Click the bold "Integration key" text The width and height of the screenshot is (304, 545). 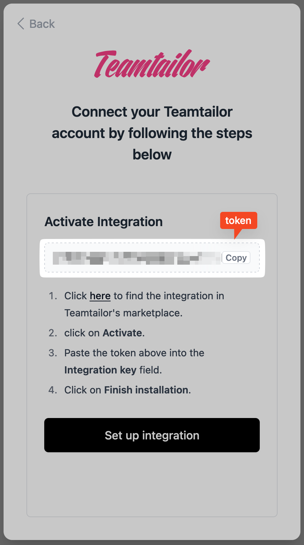point(100,370)
